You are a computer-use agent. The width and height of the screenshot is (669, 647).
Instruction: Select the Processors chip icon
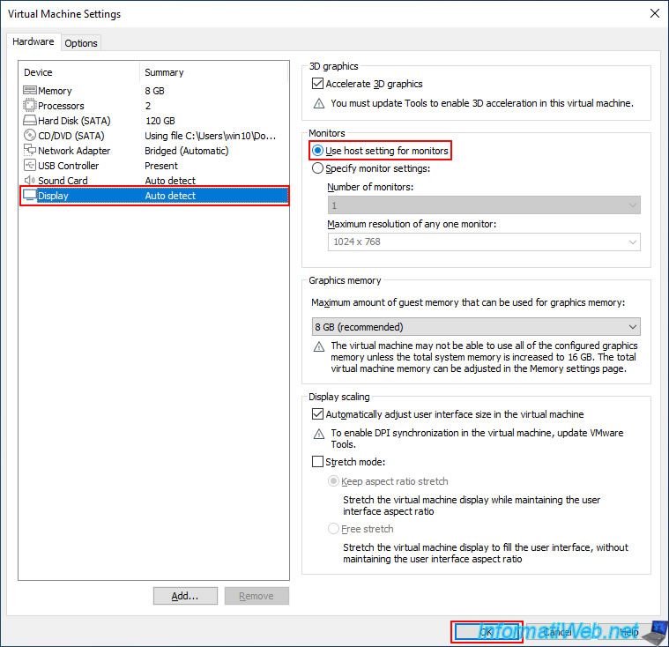click(30, 106)
